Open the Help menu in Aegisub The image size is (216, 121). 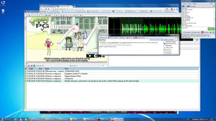[58, 13]
